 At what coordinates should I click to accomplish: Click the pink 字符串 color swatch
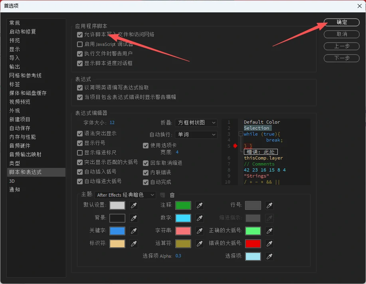coord(183,231)
